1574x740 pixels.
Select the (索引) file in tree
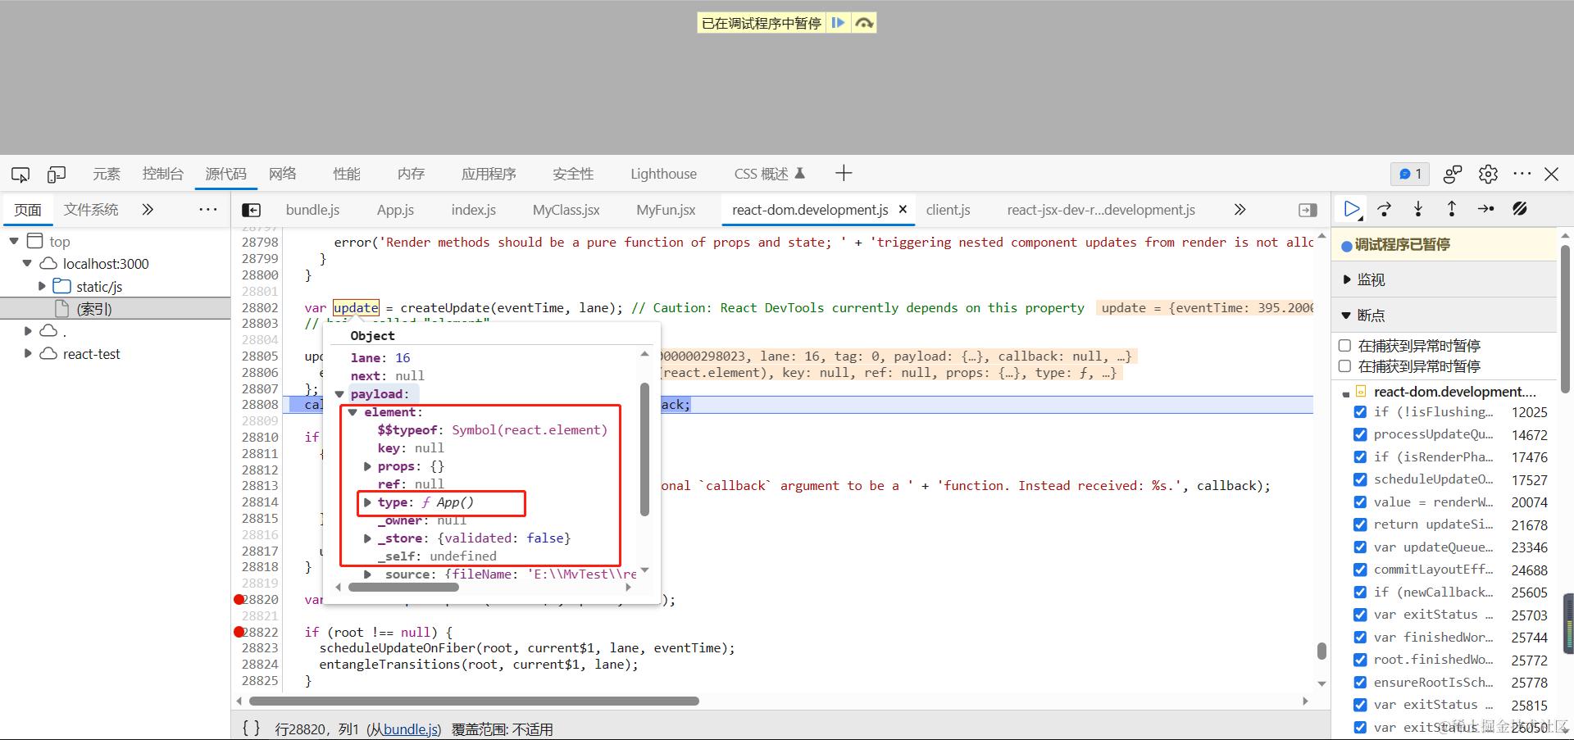click(94, 309)
